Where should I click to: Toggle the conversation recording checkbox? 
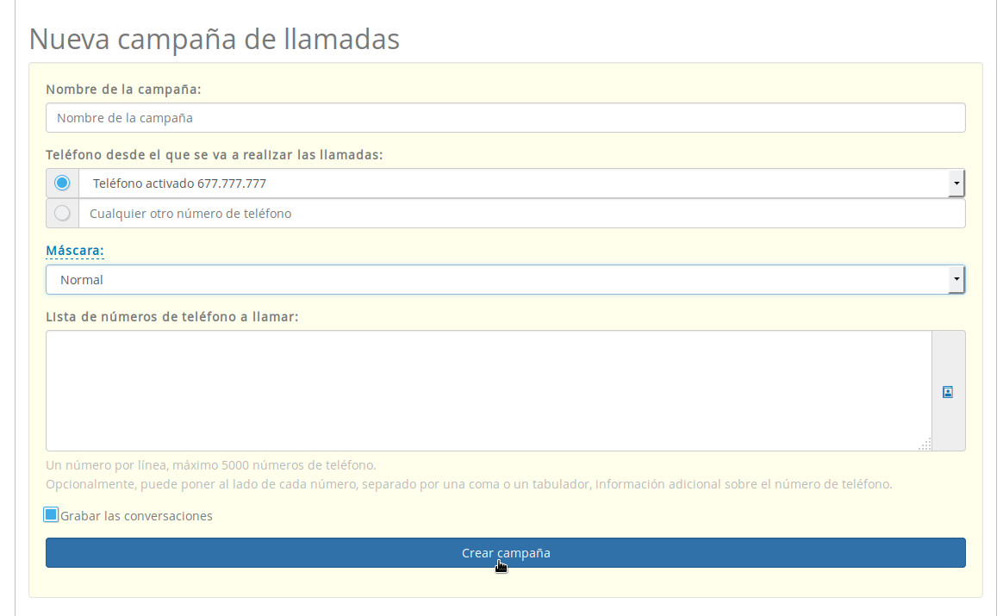[x=51, y=514]
